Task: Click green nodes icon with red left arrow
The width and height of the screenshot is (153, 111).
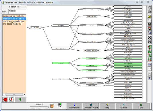Action: point(149,47)
